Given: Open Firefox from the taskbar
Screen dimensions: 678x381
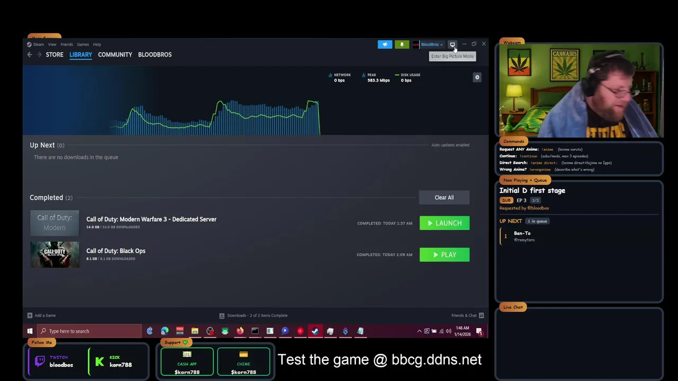Looking at the screenshot, I should point(240,331).
